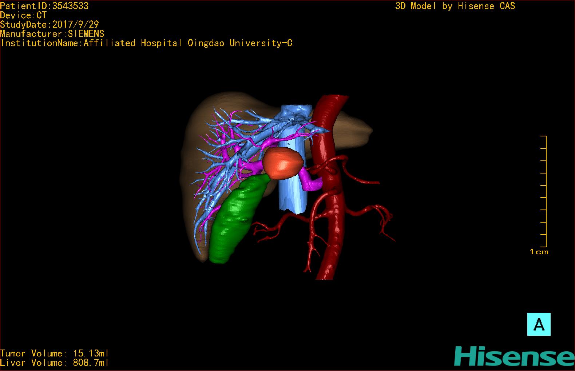Click the "PatientID:3543533" text
575x371 pixels.
pyautogui.click(x=44, y=6)
